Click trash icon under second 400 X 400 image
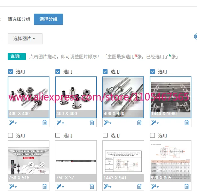Viewport: 197px width, 193px height. pyautogui.click(x=92, y=123)
